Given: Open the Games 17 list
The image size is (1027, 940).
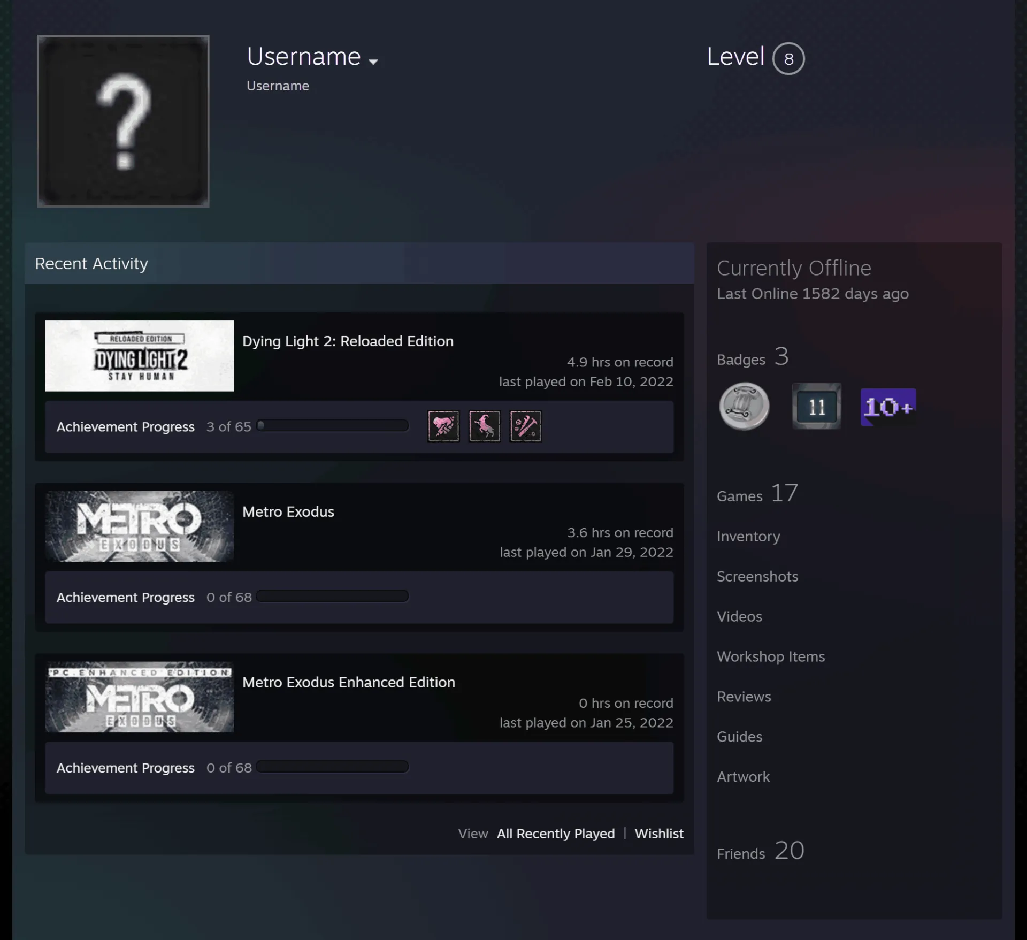Looking at the screenshot, I should (757, 493).
